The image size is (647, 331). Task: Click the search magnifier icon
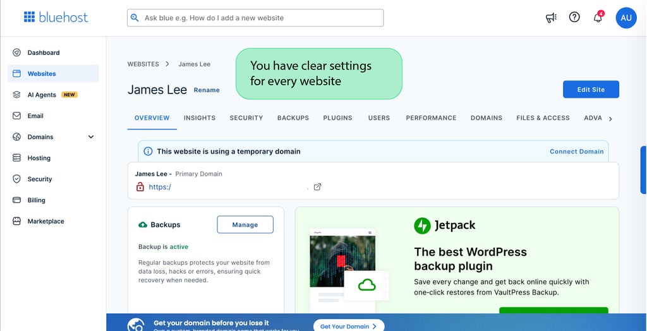tap(135, 18)
